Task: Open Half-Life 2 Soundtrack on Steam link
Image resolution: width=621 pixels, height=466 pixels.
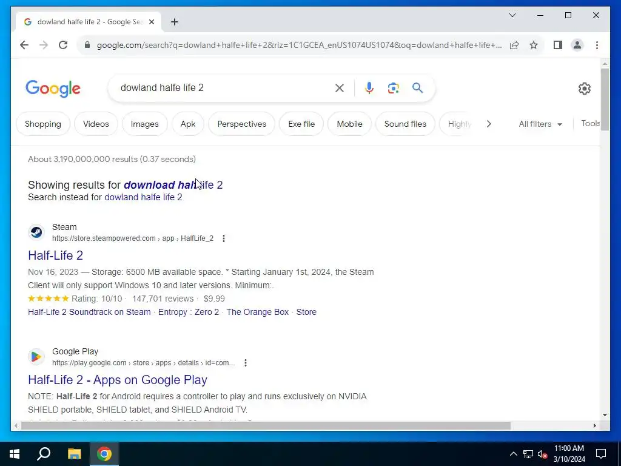Action: point(89,312)
